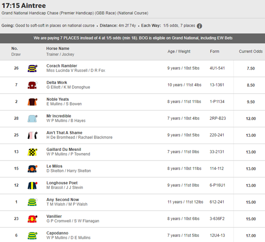Select Gaillard Du Mesnil odds 13.00
The width and height of the screenshot is (265, 242).
tap(250, 152)
